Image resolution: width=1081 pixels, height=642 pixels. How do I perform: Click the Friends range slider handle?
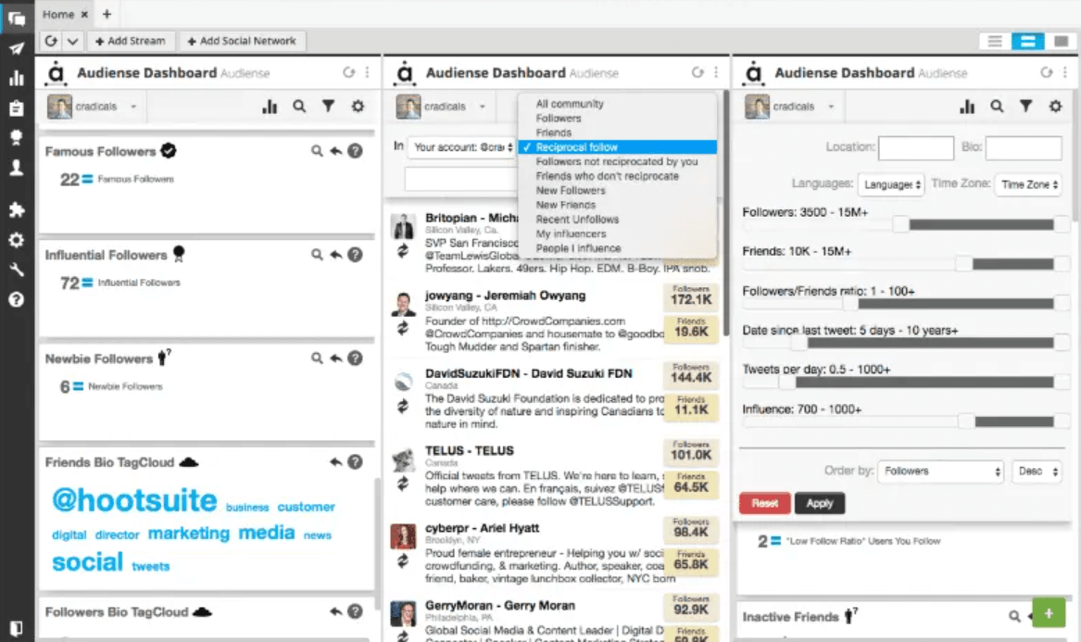pyautogui.click(x=963, y=263)
